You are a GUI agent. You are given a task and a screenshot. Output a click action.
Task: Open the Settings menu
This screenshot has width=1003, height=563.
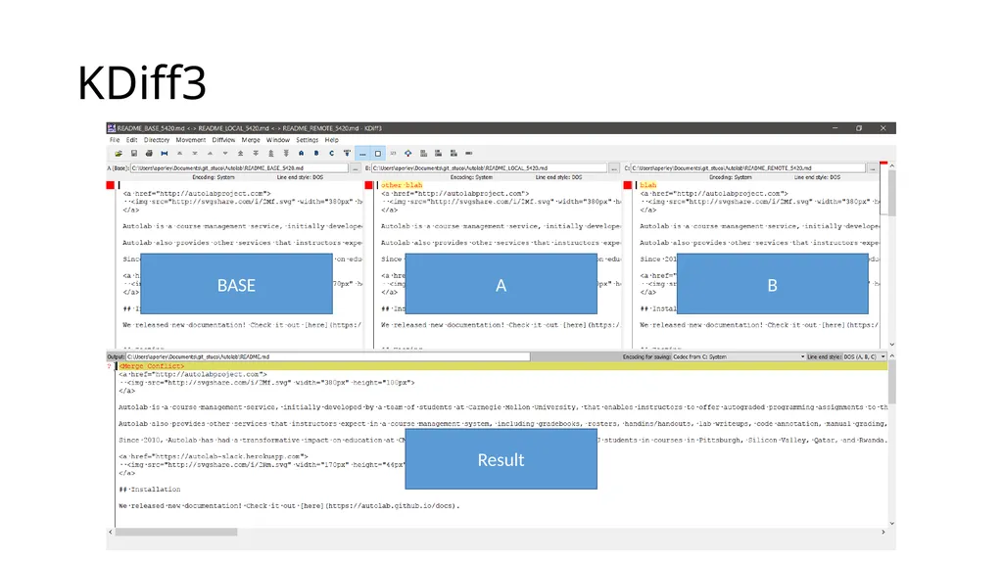point(307,139)
